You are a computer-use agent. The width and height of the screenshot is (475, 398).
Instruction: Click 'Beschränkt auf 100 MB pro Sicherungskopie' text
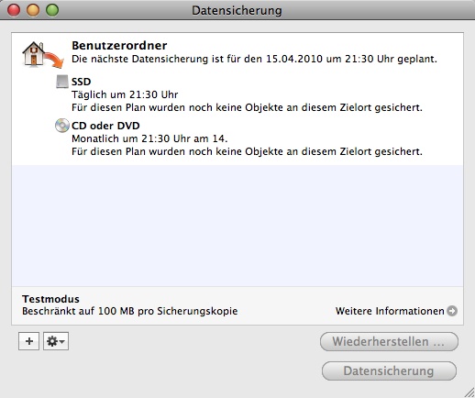coord(130,311)
